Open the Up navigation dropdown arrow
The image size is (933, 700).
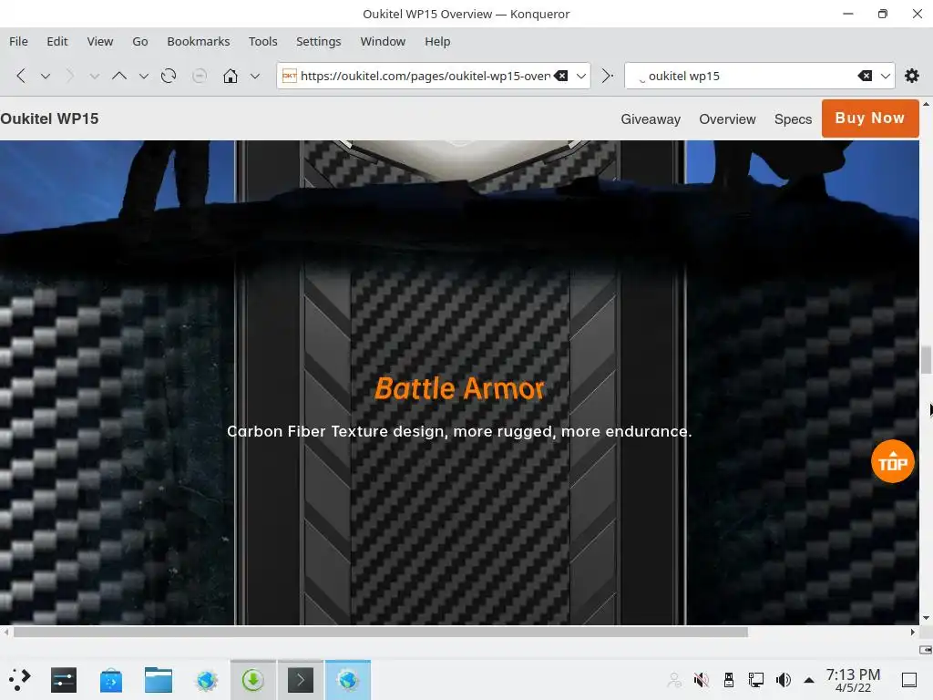click(143, 77)
